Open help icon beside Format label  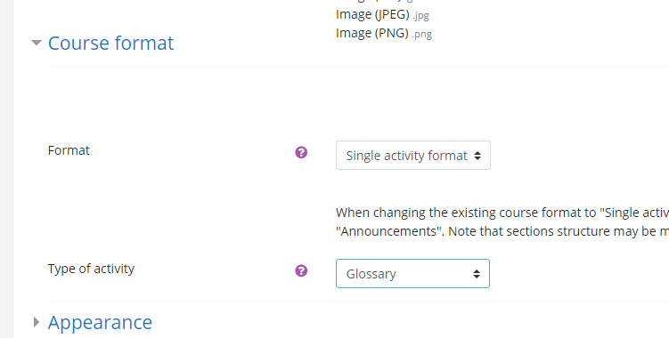301,153
